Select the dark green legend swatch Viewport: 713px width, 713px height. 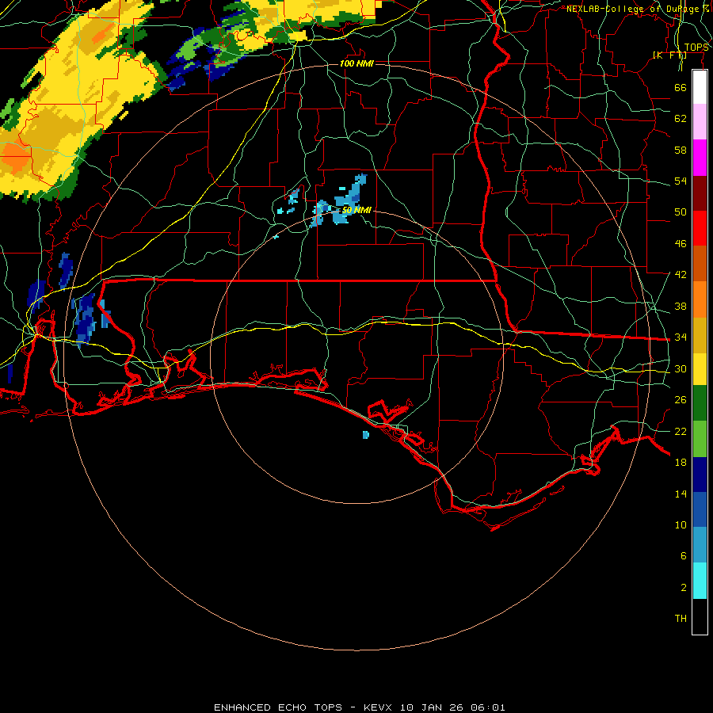[x=700, y=403]
